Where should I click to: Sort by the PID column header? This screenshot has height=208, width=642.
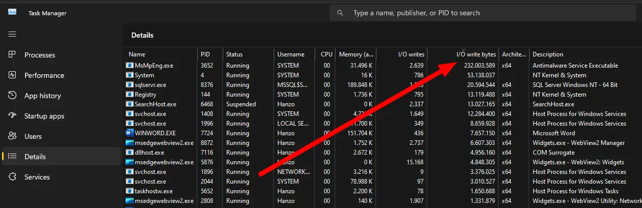(x=210, y=54)
